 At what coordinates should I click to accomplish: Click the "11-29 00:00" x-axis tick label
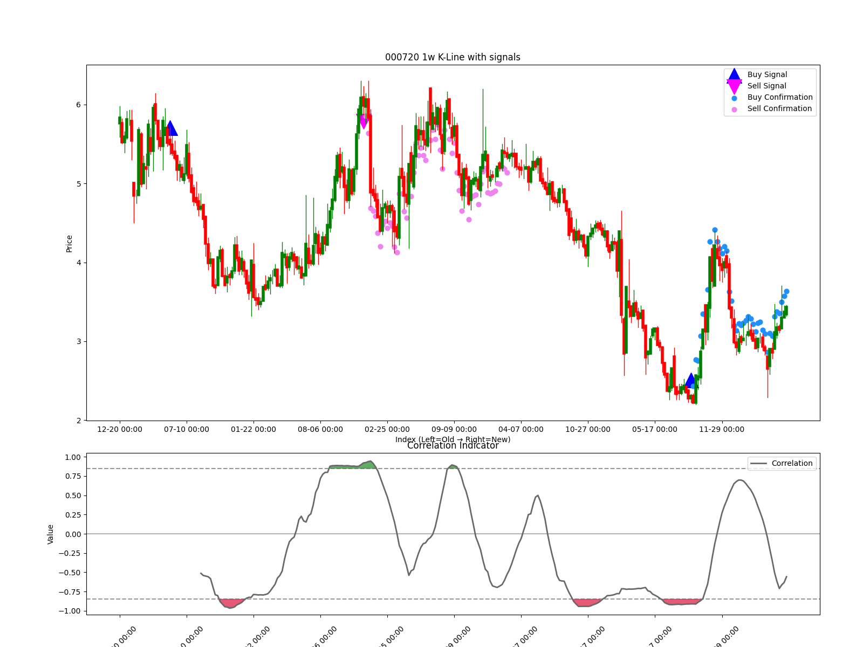point(722,429)
